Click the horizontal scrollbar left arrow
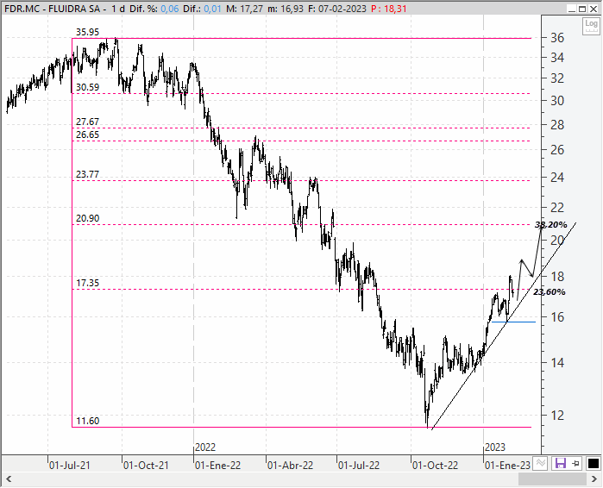The height and width of the screenshot is (488, 603). [9, 479]
